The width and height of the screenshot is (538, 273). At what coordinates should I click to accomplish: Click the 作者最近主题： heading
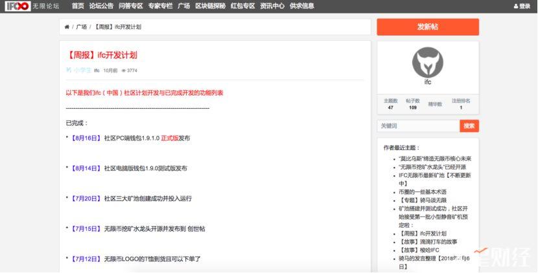(x=401, y=148)
